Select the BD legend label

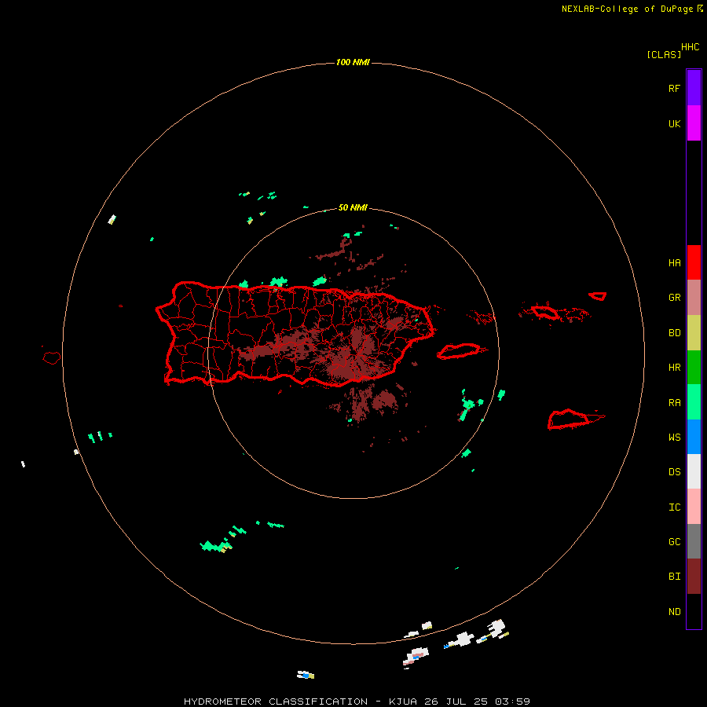click(x=674, y=333)
